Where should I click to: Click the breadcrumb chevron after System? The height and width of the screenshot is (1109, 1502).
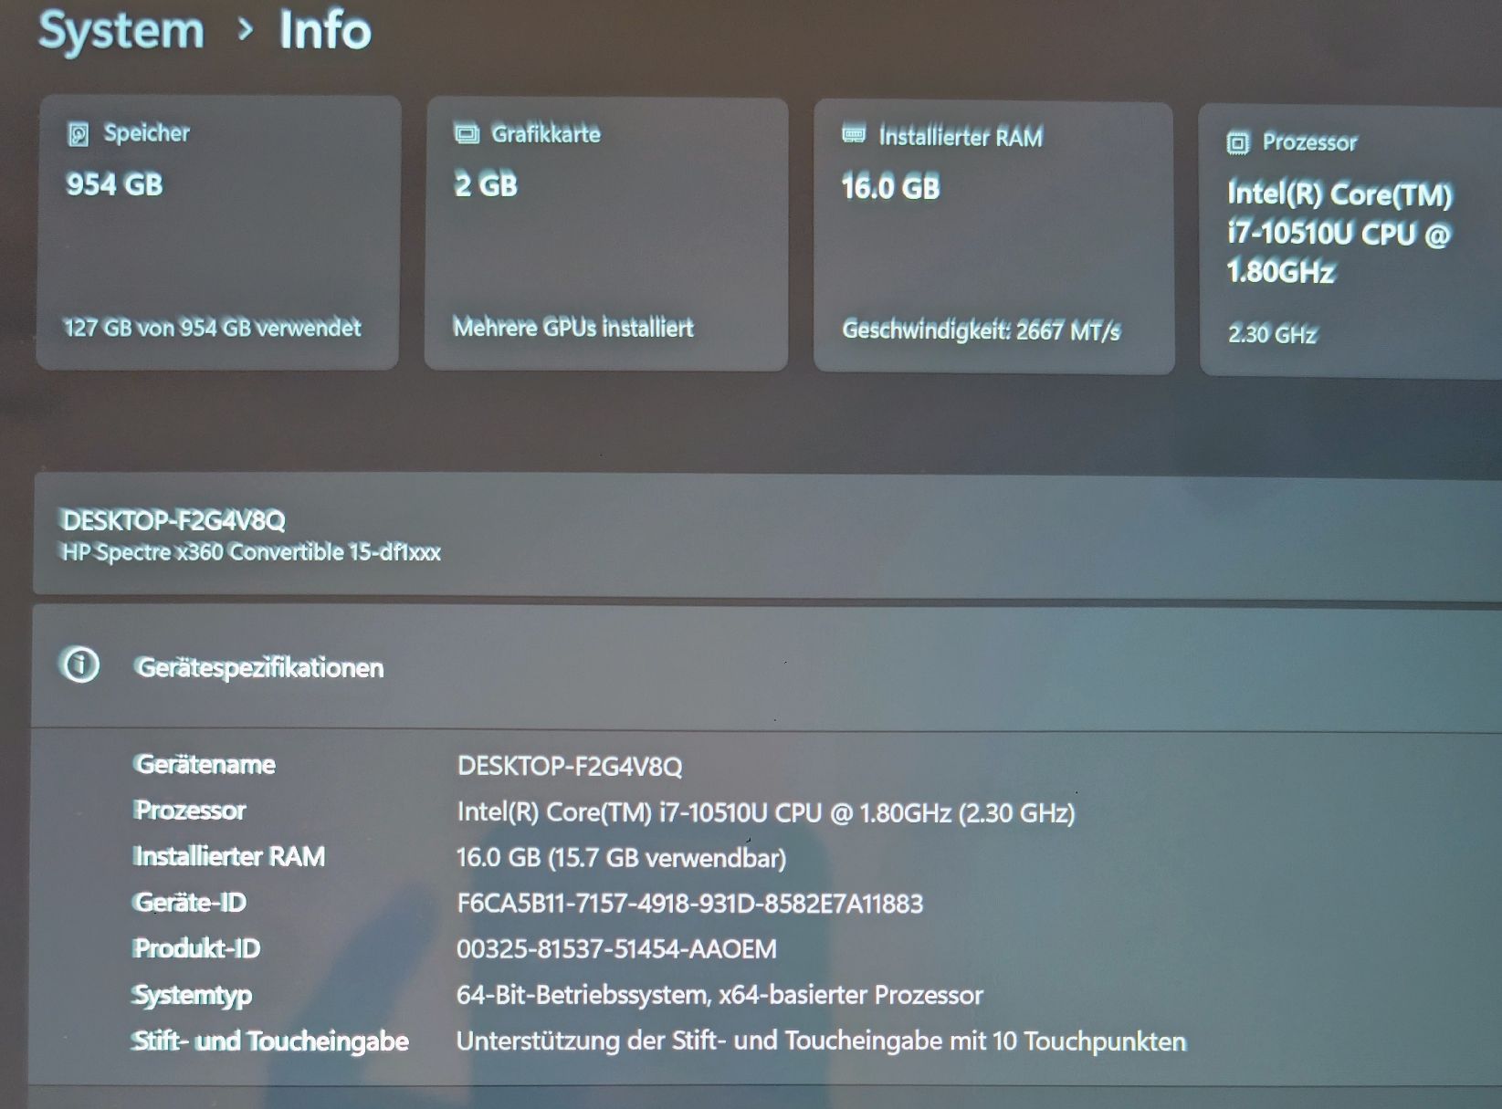[244, 30]
